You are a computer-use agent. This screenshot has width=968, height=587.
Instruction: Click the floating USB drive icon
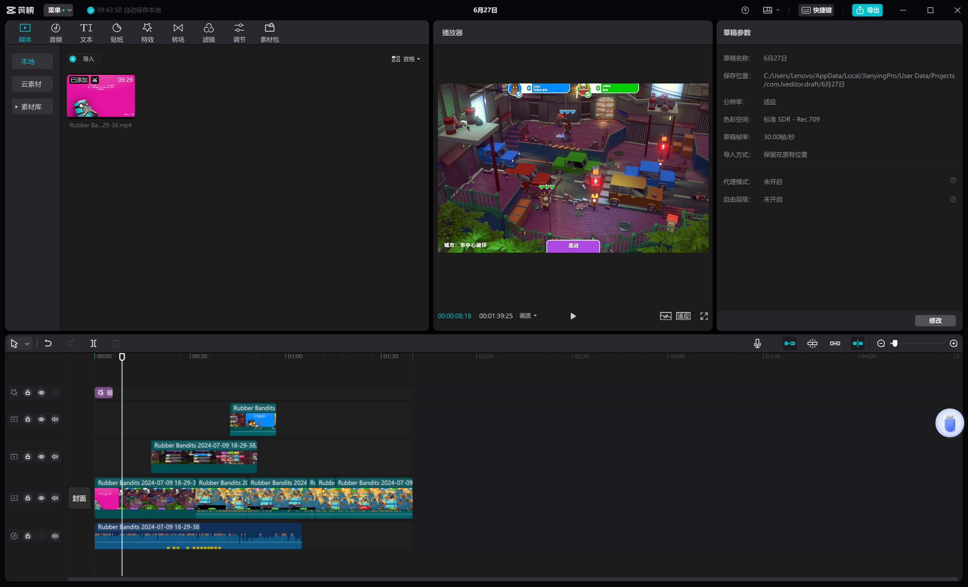click(949, 423)
